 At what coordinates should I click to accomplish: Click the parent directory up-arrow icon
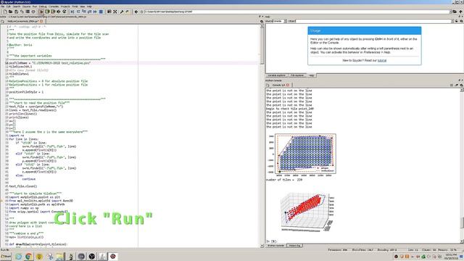(x=461, y=12)
